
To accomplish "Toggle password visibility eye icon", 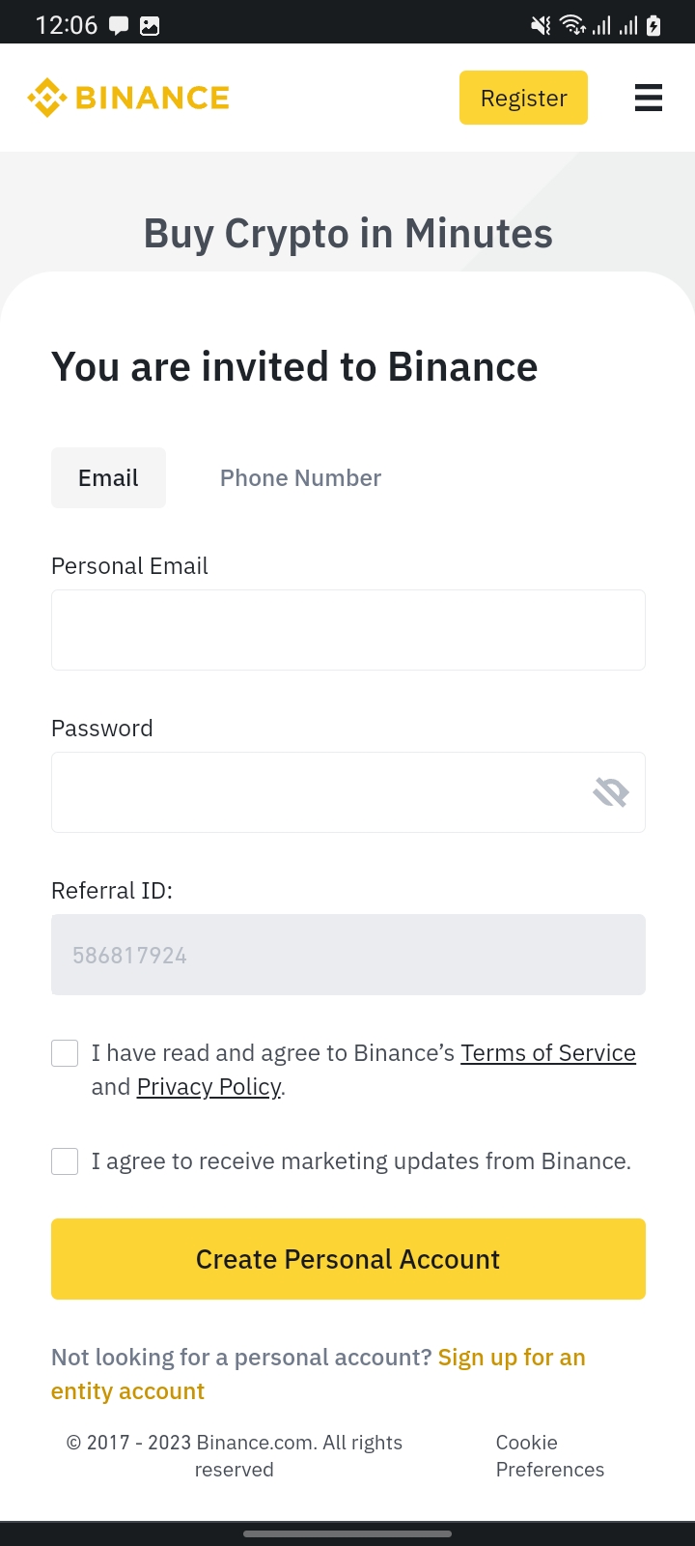I will coord(610,793).
